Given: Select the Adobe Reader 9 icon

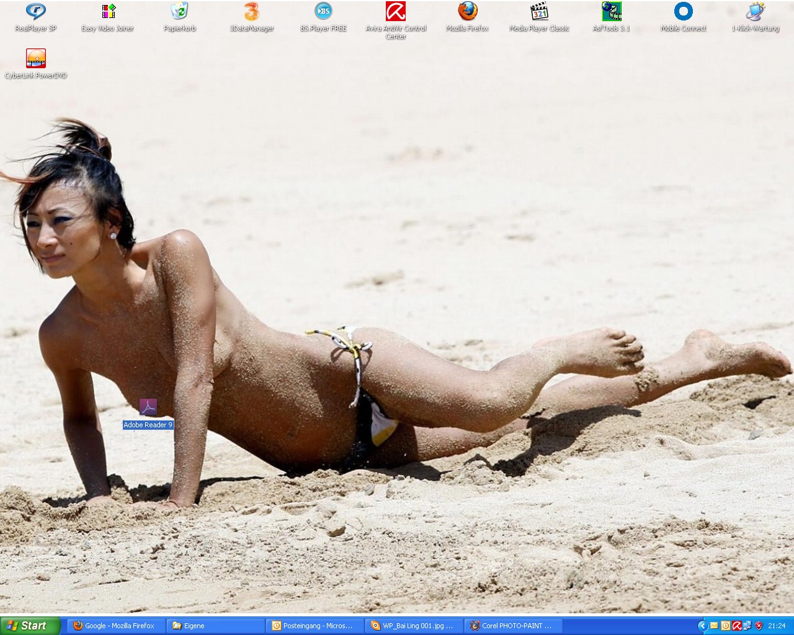Looking at the screenshot, I should click(x=148, y=408).
